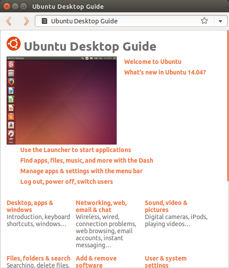Open the Desktop, apps & windows topic
Screen dimensions: 229x268
[x=30, y=206]
